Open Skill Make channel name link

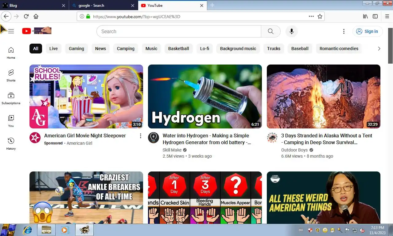(x=172, y=150)
